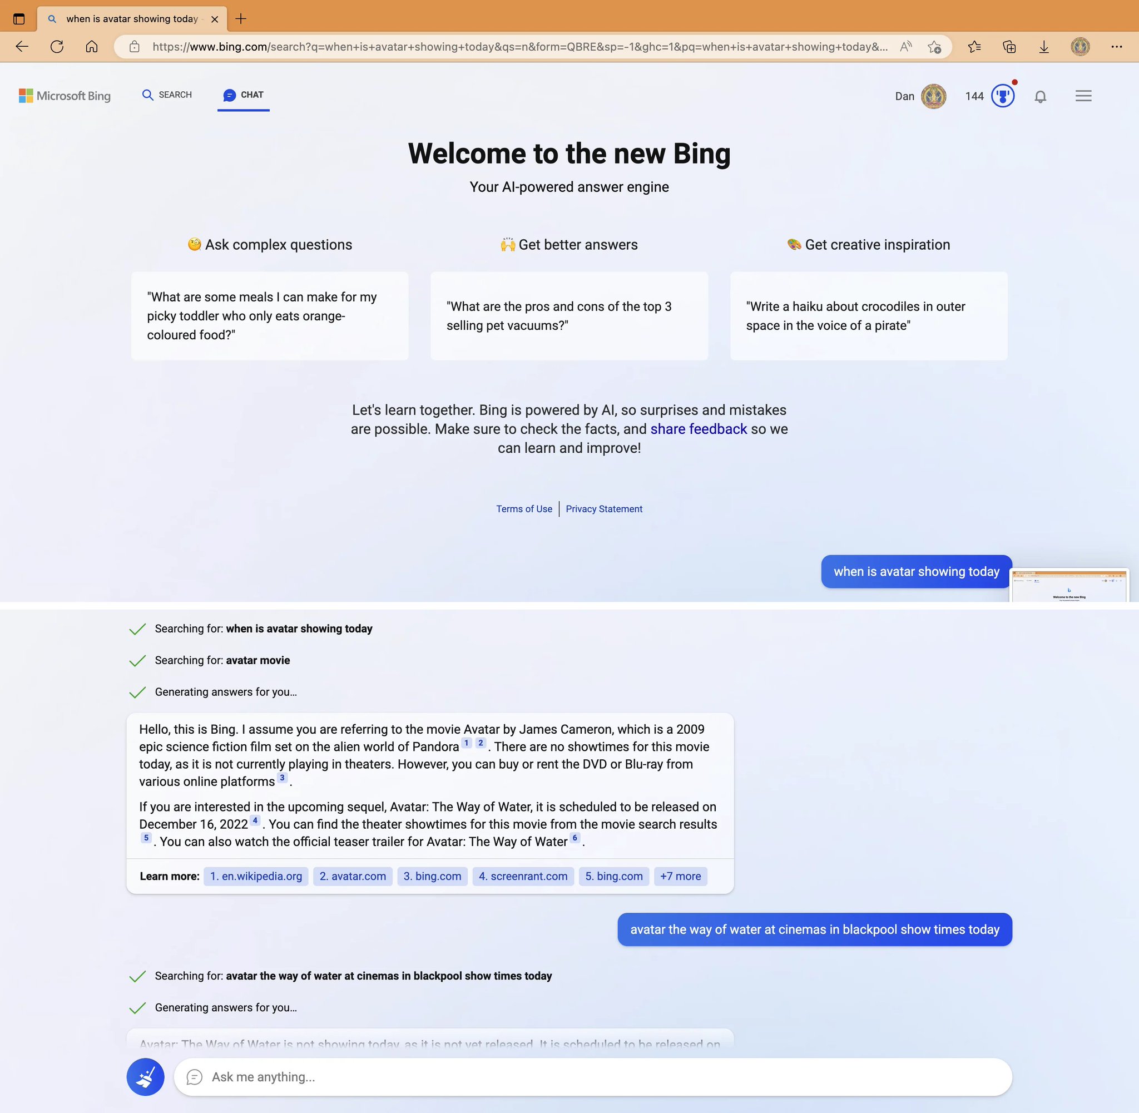1139x1113 pixels.
Task: Click the trophy/rewards icon
Action: coord(1003,95)
